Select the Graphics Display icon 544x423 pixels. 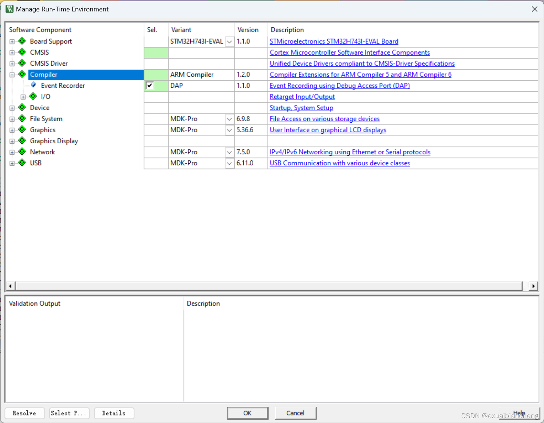(22, 141)
